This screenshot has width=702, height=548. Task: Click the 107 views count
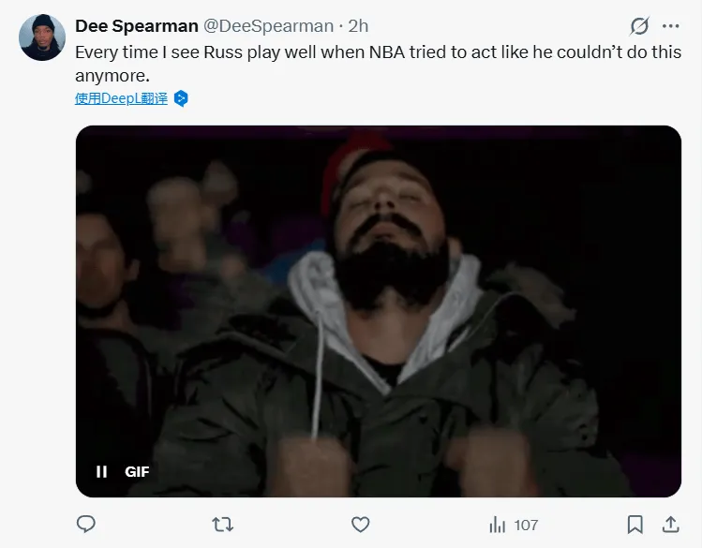tap(526, 524)
